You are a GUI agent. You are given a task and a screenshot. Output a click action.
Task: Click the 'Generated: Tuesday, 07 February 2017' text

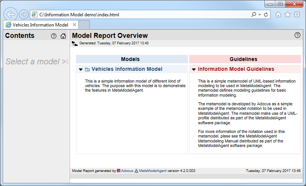click(114, 43)
